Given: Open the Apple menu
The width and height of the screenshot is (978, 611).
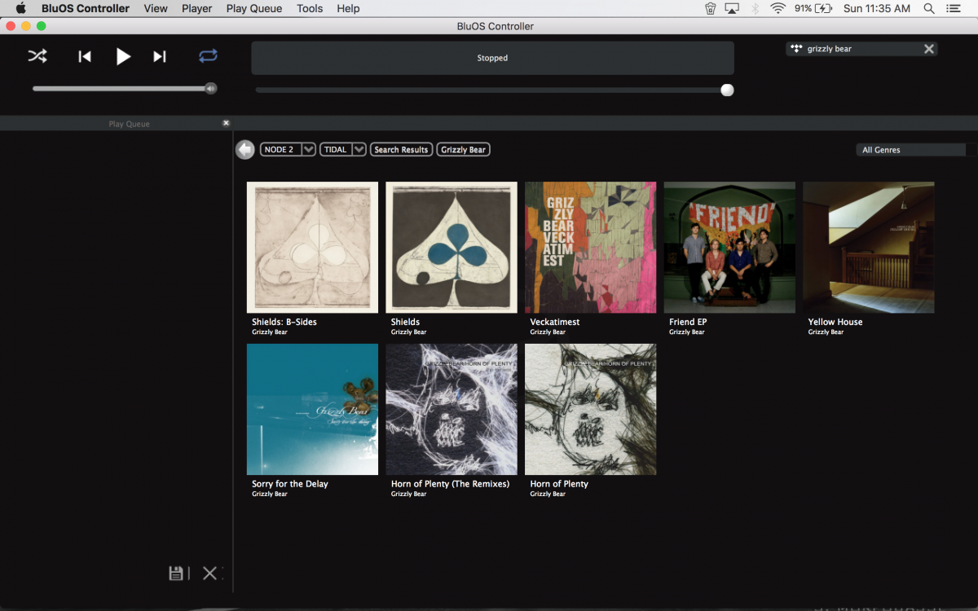Looking at the screenshot, I should tap(20, 8).
